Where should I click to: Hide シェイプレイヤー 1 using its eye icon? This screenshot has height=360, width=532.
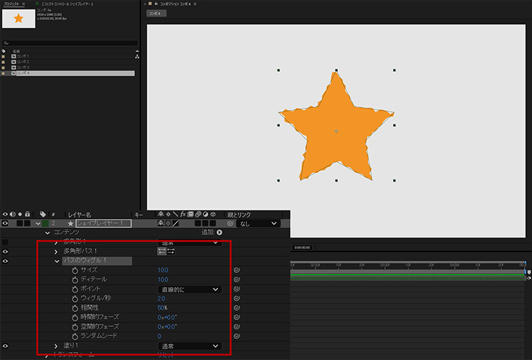tap(5, 224)
